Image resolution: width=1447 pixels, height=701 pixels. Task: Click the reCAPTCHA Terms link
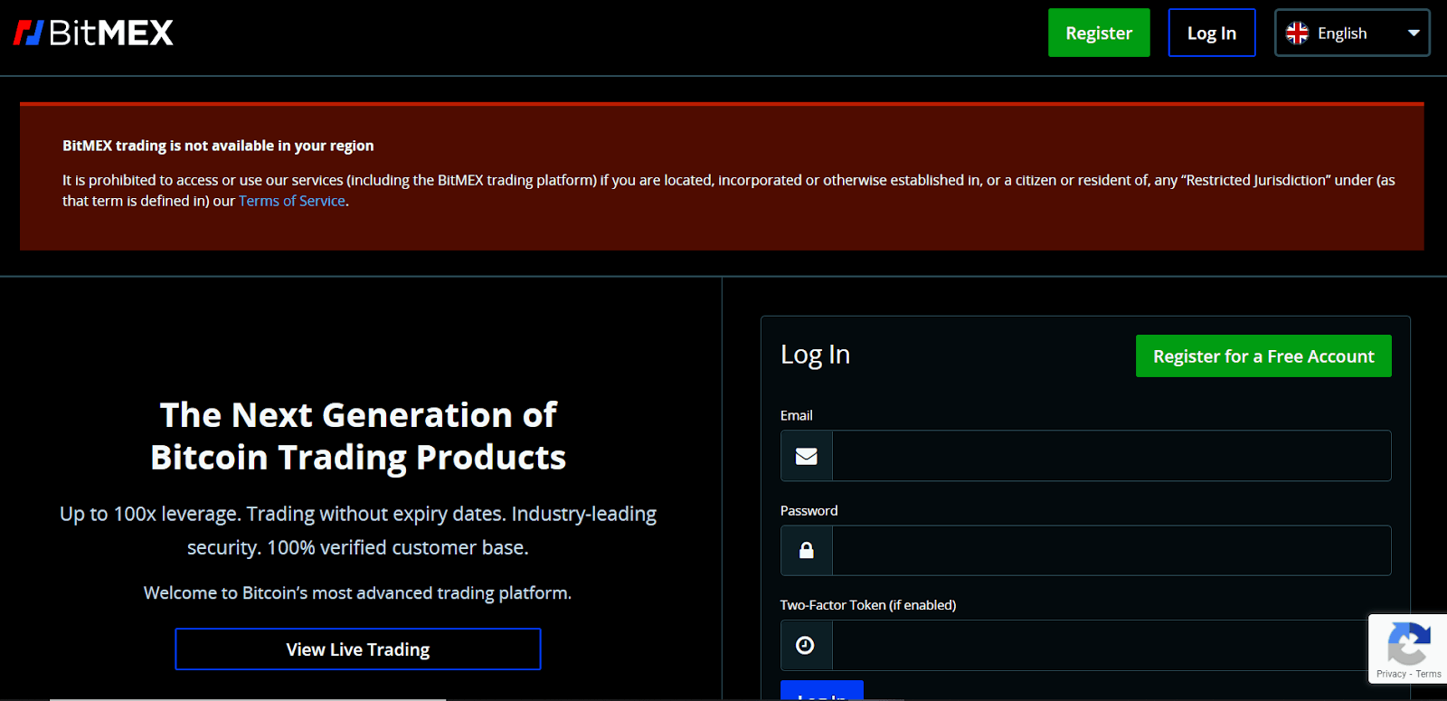coord(1429,674)
